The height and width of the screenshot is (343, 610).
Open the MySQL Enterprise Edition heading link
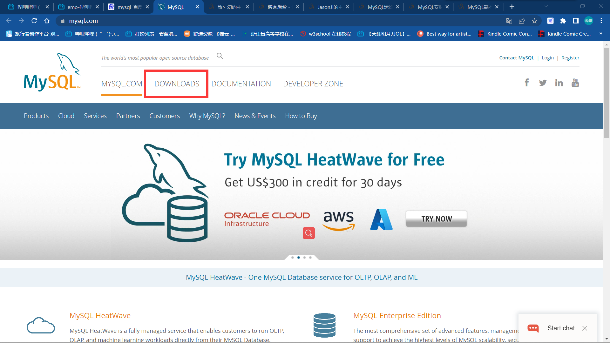tap(397, 315)
